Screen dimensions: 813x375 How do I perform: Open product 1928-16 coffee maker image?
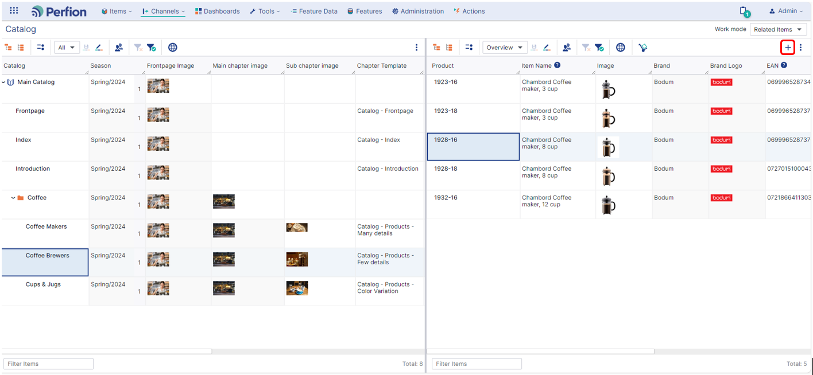click(x=608, y=147)
